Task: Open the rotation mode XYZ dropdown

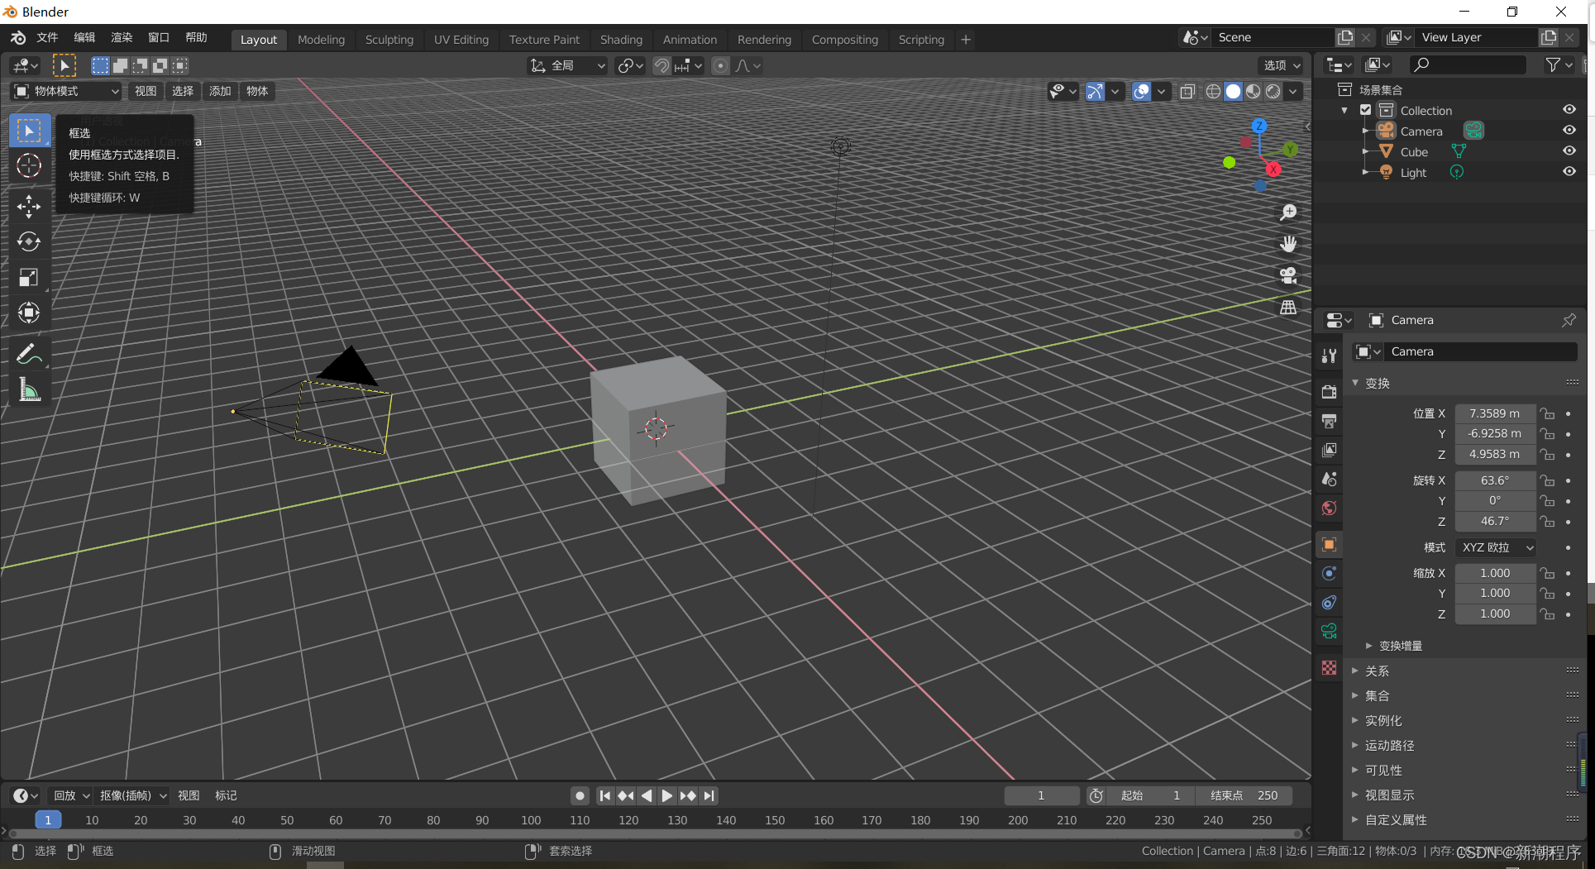Action: 1495,547
